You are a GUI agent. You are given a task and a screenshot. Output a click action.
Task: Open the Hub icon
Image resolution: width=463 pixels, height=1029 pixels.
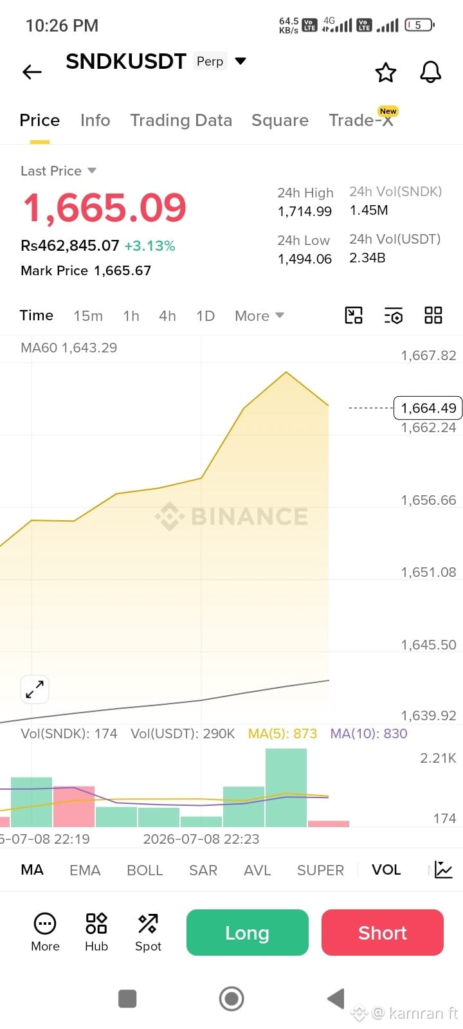pos(96,932)
